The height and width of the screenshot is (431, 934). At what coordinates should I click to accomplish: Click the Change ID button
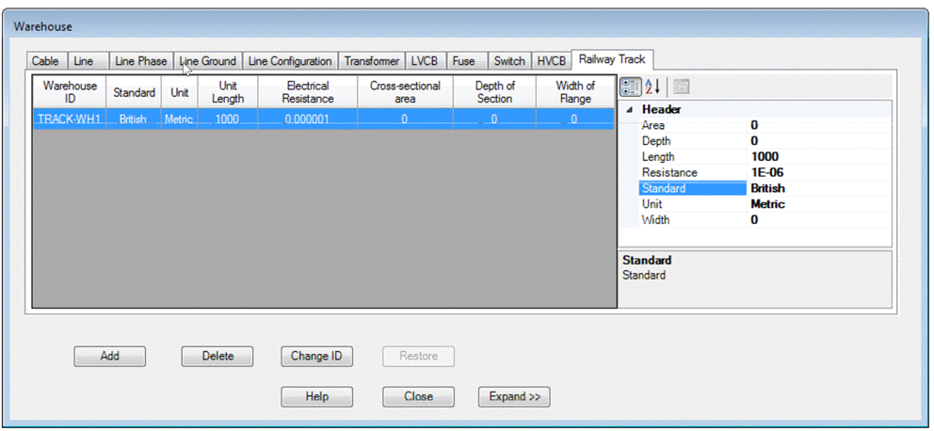pos(316,357)
